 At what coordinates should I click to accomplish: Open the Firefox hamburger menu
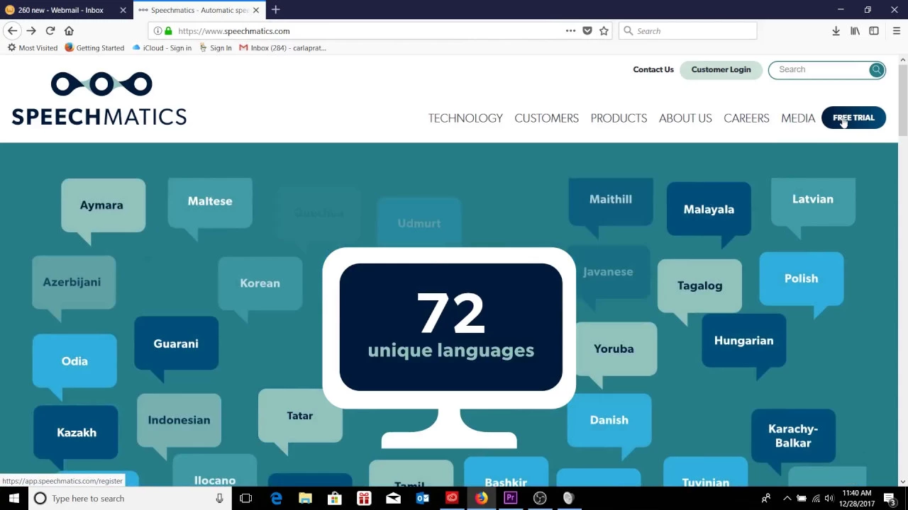point(896,31)
